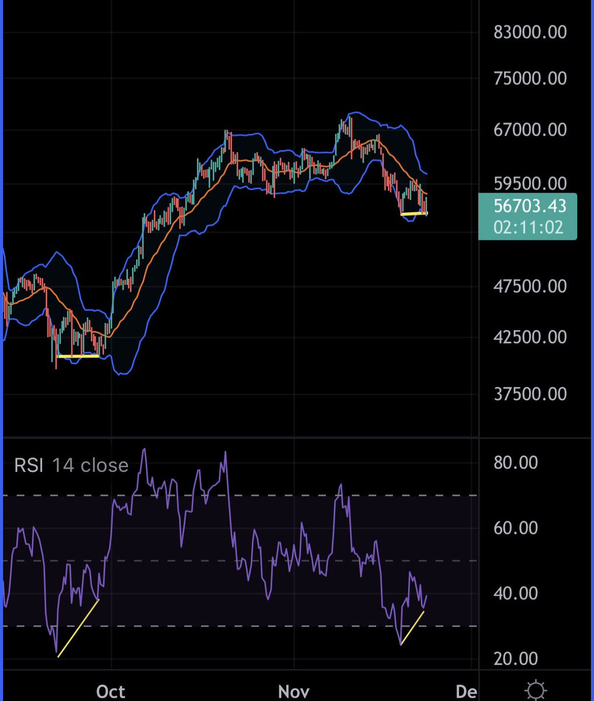This screenshot has width=594, height=701.
Task: Click the 42500.00 price axis label
Action: pos(530,337)
